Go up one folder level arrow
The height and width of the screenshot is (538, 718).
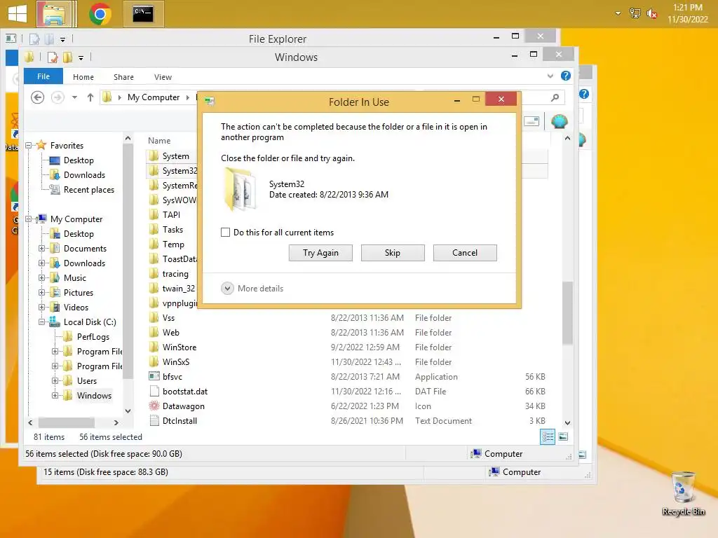click(x=90, y=97)
